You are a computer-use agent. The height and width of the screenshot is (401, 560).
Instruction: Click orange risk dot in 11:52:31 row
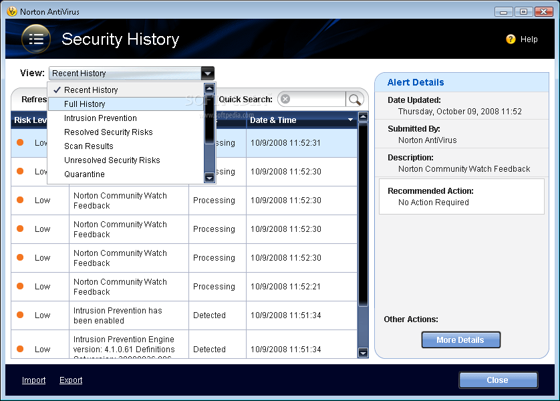20,142
